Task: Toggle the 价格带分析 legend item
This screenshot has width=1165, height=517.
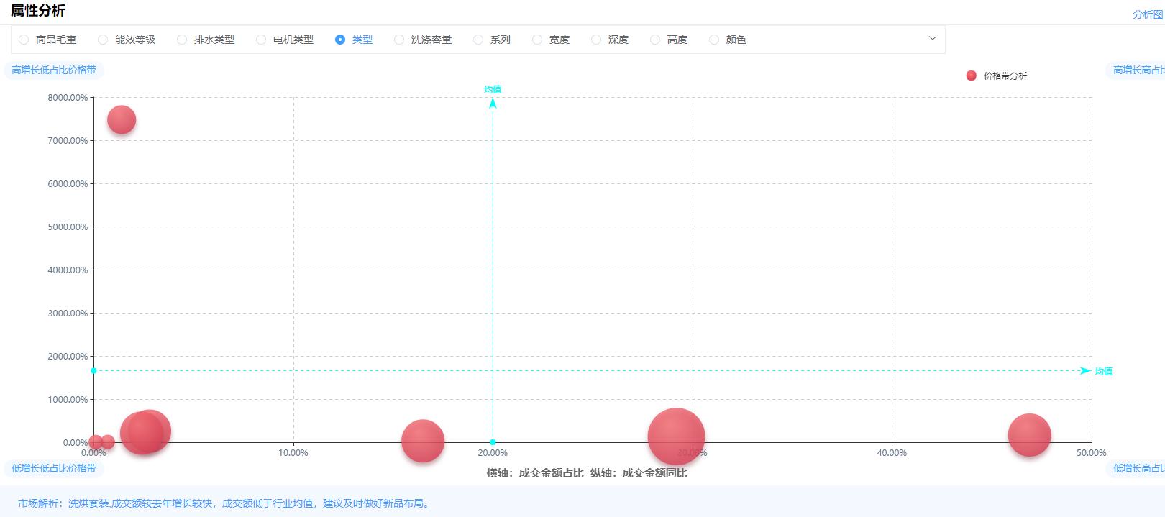Action: click(x=997, y=76)
